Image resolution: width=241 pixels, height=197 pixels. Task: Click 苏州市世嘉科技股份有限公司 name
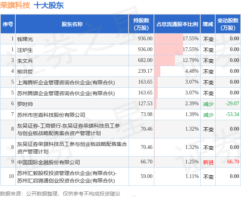click(x=51, y=115)
